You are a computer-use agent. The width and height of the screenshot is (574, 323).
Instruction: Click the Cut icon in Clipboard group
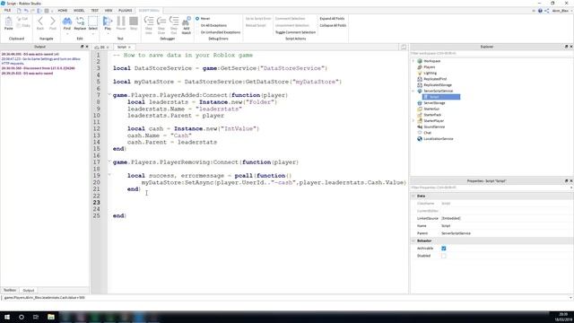pos(22,18)
